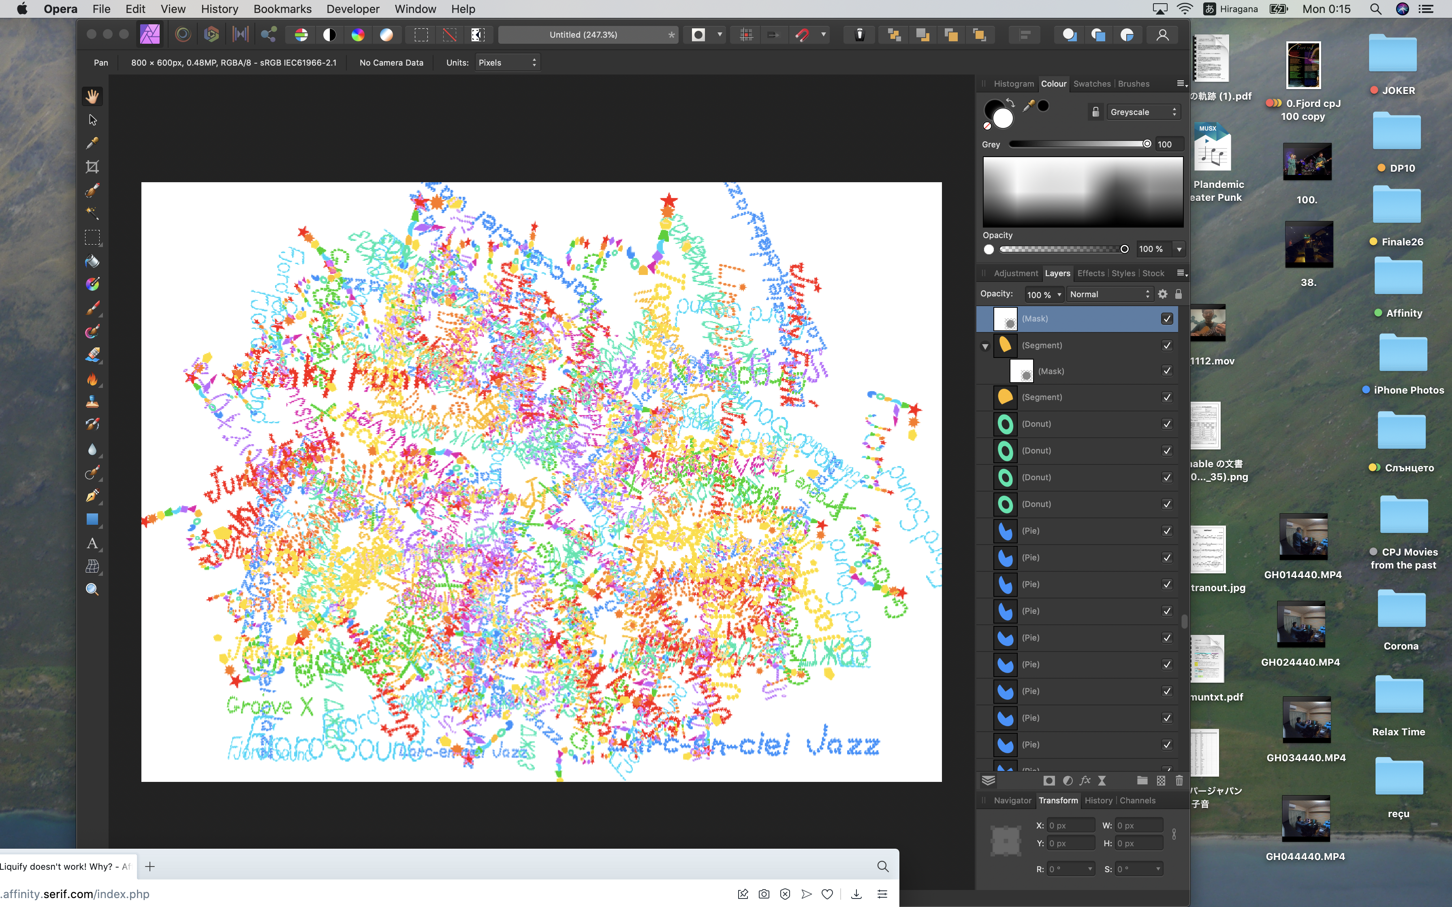Select the Colour Picker eyedropper tool
Screen dimensions: 1452x907
(x=92, y=143)
